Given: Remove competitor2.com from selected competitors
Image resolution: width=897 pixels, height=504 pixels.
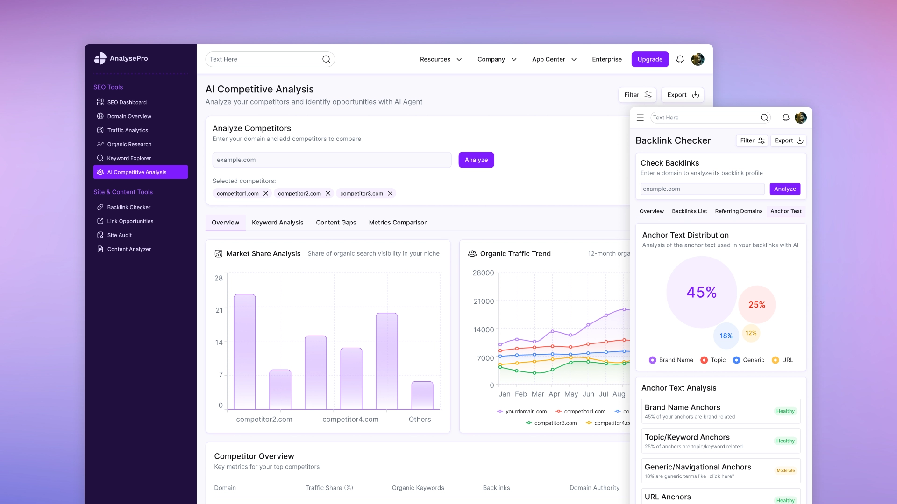Looking at the screenshot, I should [x=328, y=193].
